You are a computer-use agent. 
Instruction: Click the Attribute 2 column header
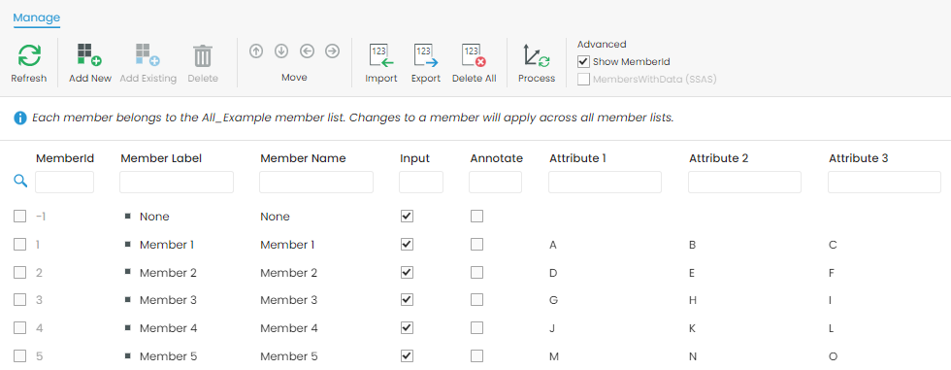(x=718, y=158)
